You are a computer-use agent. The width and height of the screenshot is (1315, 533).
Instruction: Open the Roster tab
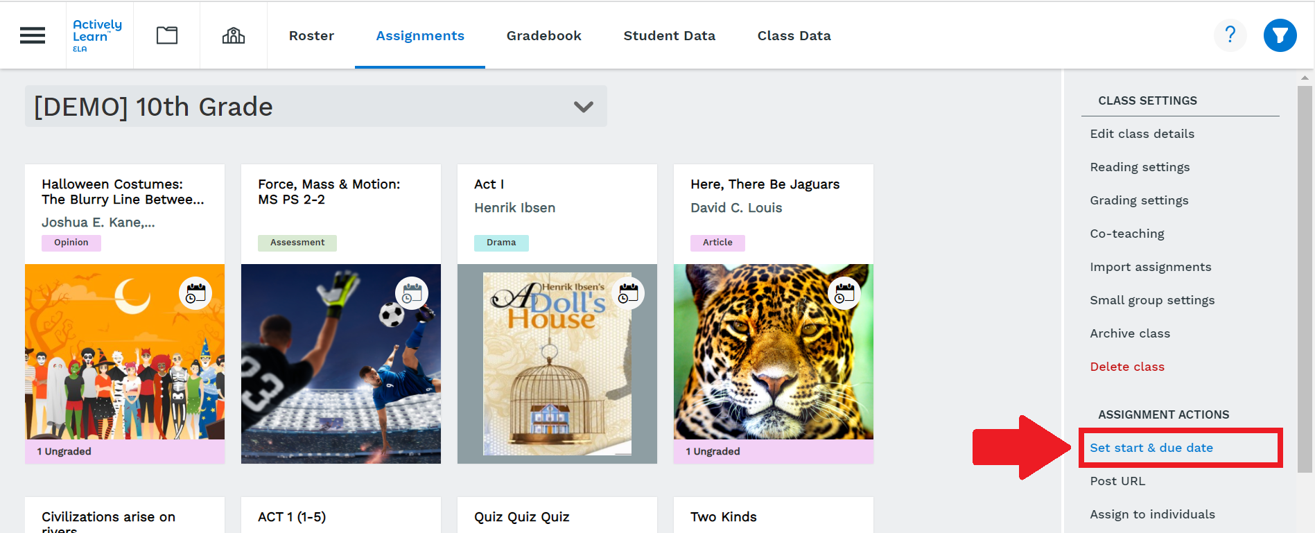311,35
